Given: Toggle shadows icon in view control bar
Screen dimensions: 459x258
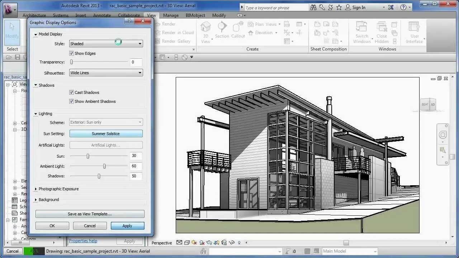Looking at the screenshot, I should (x=202, y=243).
